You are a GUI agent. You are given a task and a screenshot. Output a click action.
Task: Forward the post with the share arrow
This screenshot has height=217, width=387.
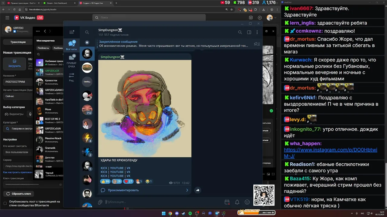pos(198,190)
